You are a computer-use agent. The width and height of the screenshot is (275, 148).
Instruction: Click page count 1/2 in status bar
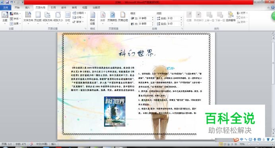[6, 144]
